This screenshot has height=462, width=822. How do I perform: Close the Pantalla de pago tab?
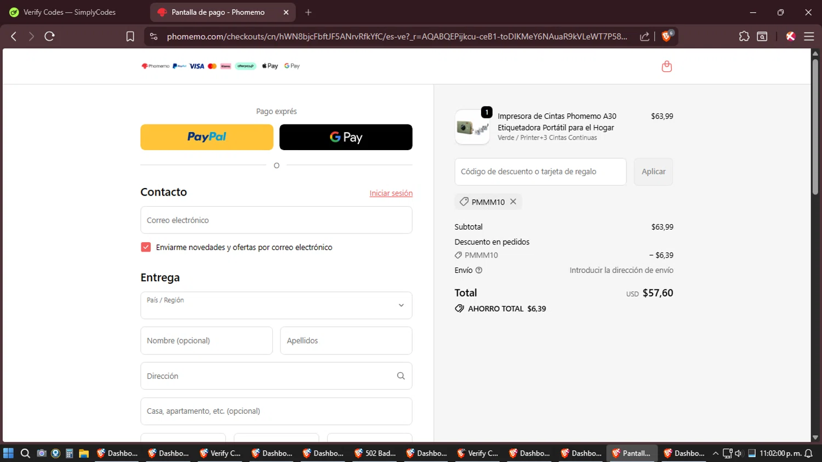coord(286,12)
